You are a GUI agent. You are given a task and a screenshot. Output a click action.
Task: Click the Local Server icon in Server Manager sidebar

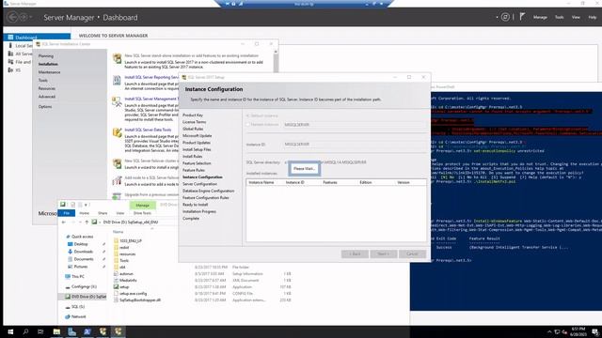coord(10,46)
